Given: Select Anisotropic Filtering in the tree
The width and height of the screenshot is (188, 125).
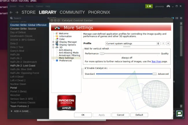Looking at the screenshot, I should (69, 55).
